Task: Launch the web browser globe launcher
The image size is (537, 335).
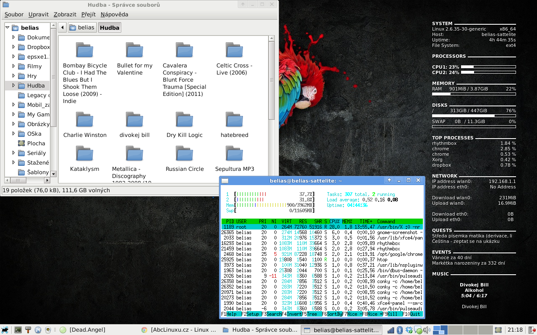Action: pyautogui.click(x=38, y=330)
